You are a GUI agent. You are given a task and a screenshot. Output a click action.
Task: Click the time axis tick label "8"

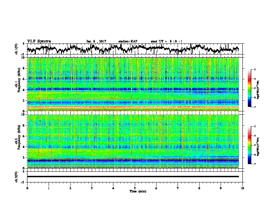tap(199, 188)
